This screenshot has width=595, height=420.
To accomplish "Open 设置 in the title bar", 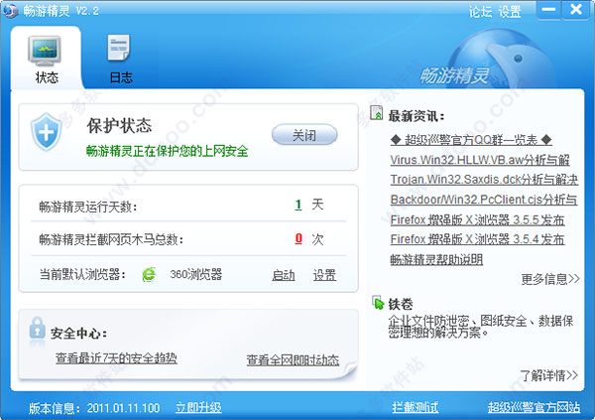I will click(x=510, y=12).
